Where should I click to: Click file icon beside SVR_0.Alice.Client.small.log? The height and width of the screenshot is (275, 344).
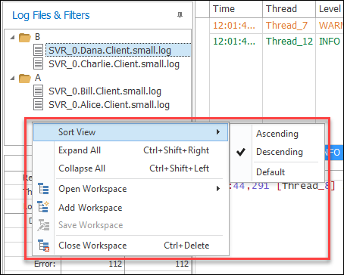(x=38, y=104)
